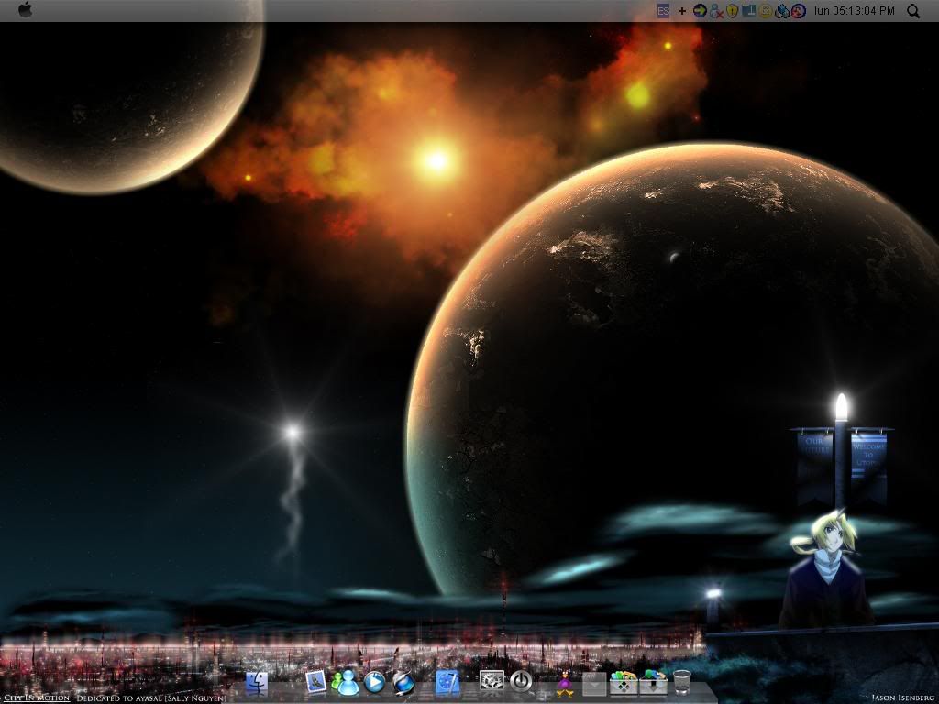This screenshot has height=704, width=939.
Task: Click the power button dock icon
Action: pos(521,682)
